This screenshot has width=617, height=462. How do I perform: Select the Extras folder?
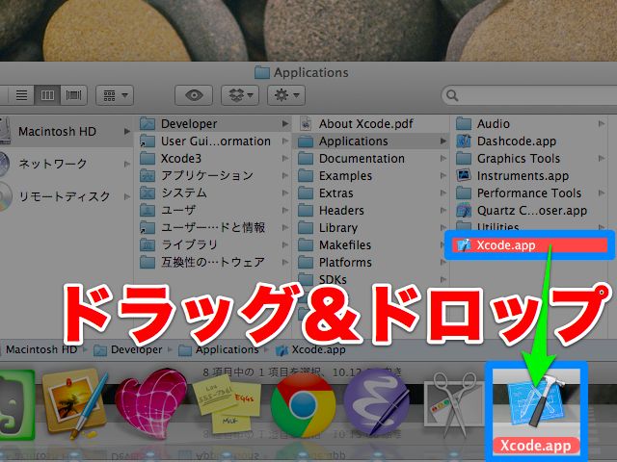(372, 193)
